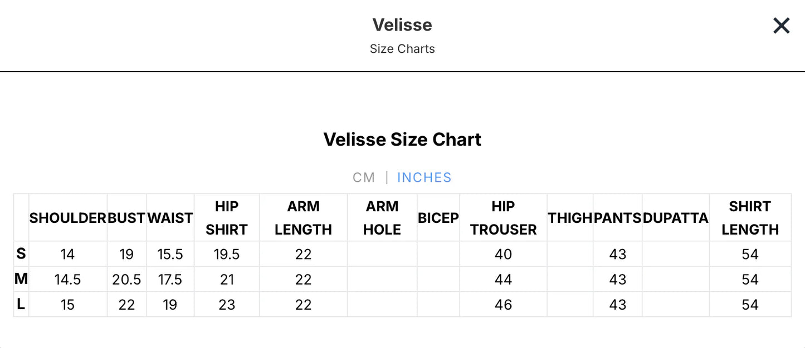Select the HIP TROUSER column header

[x=503, y=218]
